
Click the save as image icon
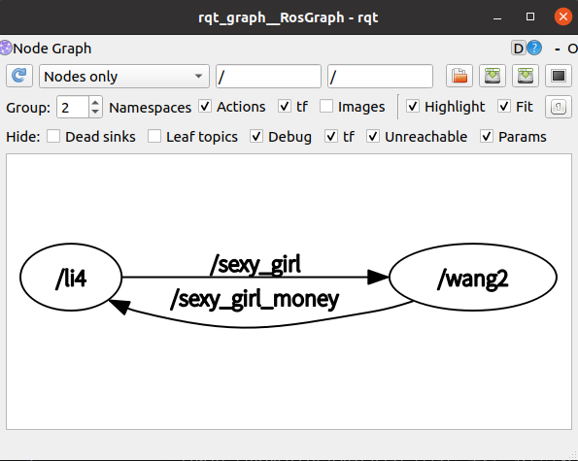pyautogui.click(x=559, y=77)
